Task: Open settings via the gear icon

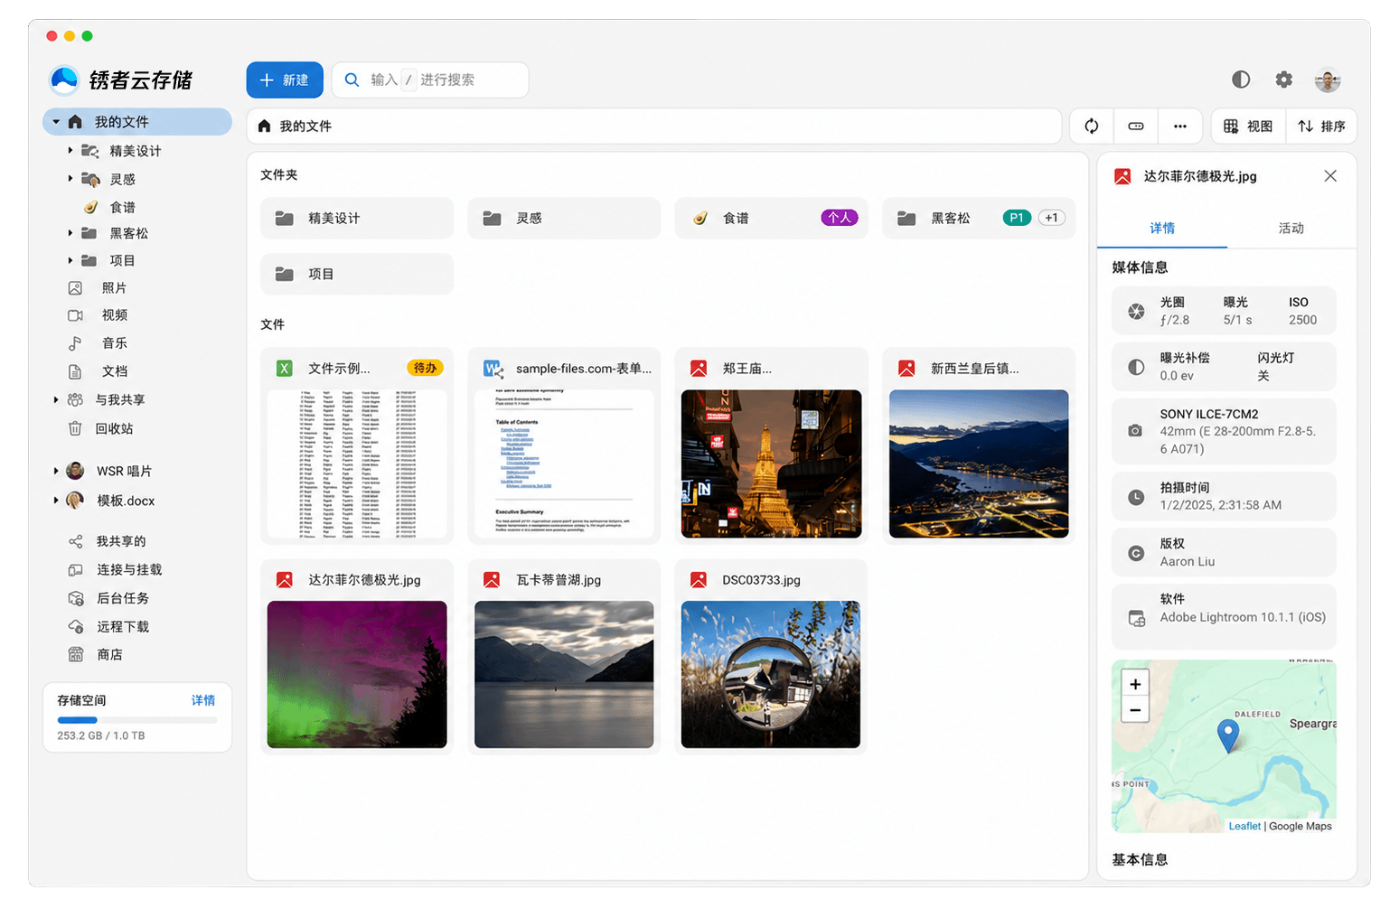Action: [x=1283, y=80]
